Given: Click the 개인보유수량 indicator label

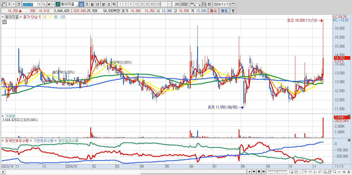Looking at the screenshot, I should 68,140.
